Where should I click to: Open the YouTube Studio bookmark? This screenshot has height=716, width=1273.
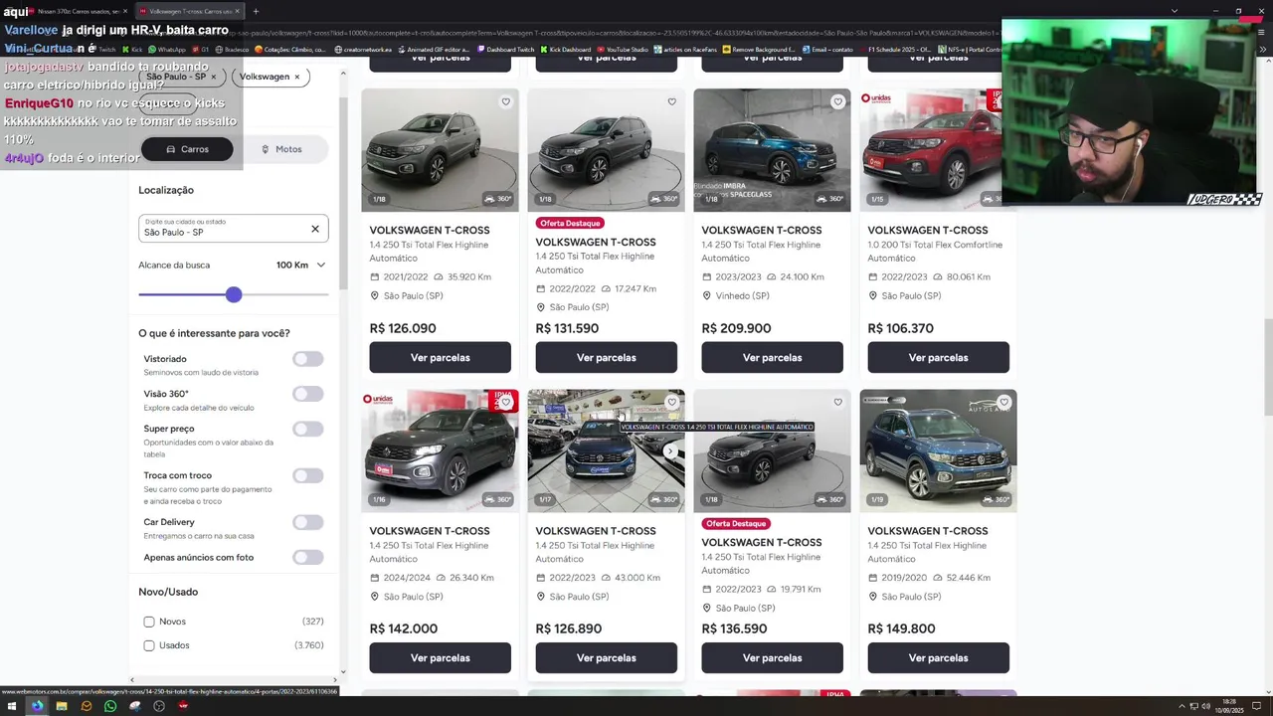(622, 49)
